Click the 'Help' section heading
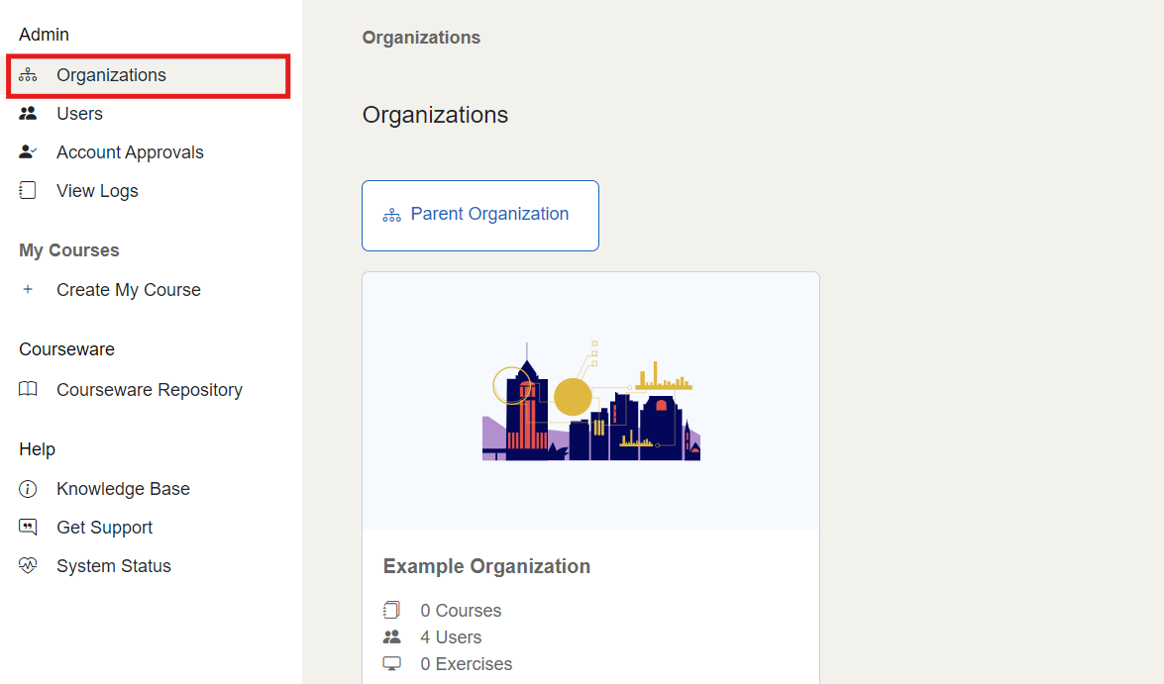This screenshot has width=1164, height=684. click(x=37, y=448)
